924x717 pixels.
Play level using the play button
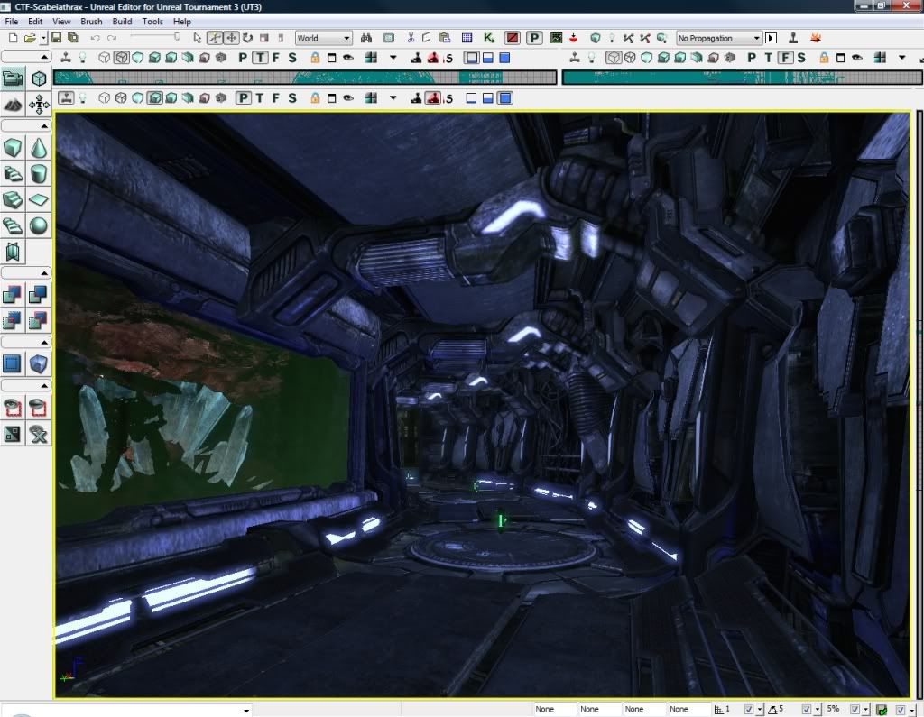771,38
